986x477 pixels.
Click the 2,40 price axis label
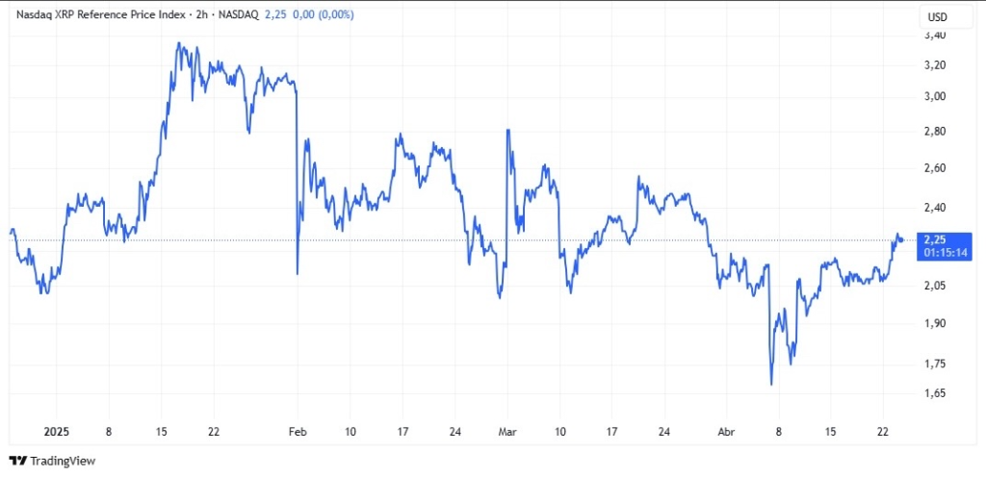[x=934, y=207]
